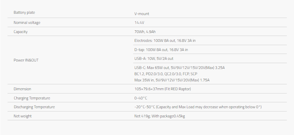Select the 14.4V voltage value

coord(139,23)
